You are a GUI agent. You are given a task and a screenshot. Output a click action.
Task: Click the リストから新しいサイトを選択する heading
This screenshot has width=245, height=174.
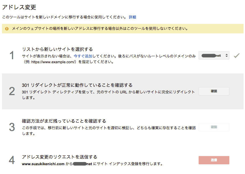(57, 49)
